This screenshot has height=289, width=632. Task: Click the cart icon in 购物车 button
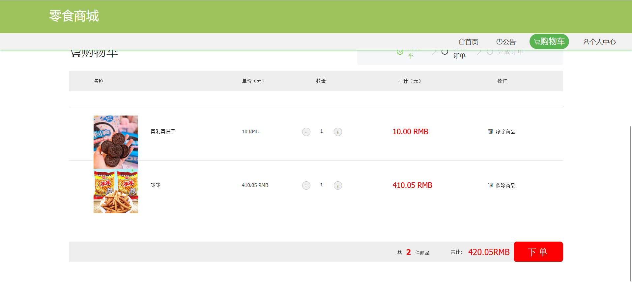537,42
